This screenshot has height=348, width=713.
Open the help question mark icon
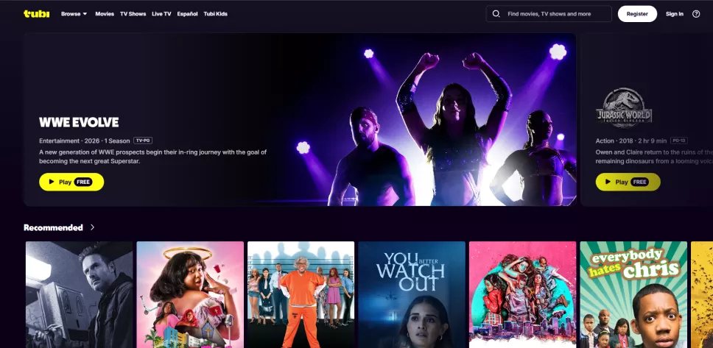[x=696, y=14]
